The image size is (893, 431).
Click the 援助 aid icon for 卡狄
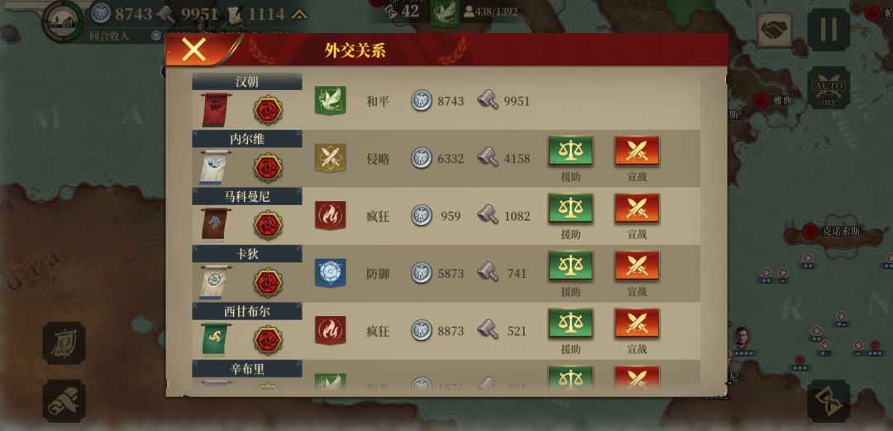pos(570,267)
